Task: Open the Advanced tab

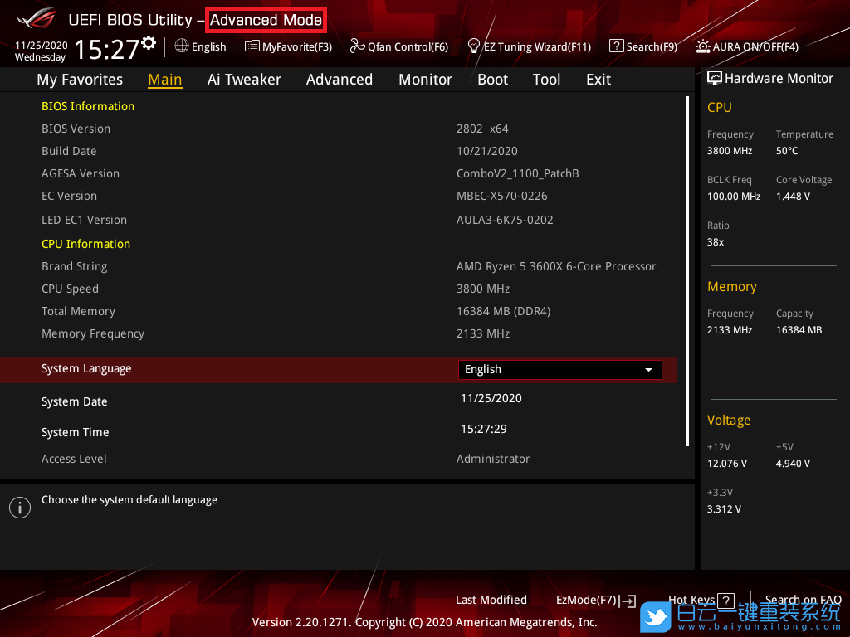Action: (x=339, y=80)
